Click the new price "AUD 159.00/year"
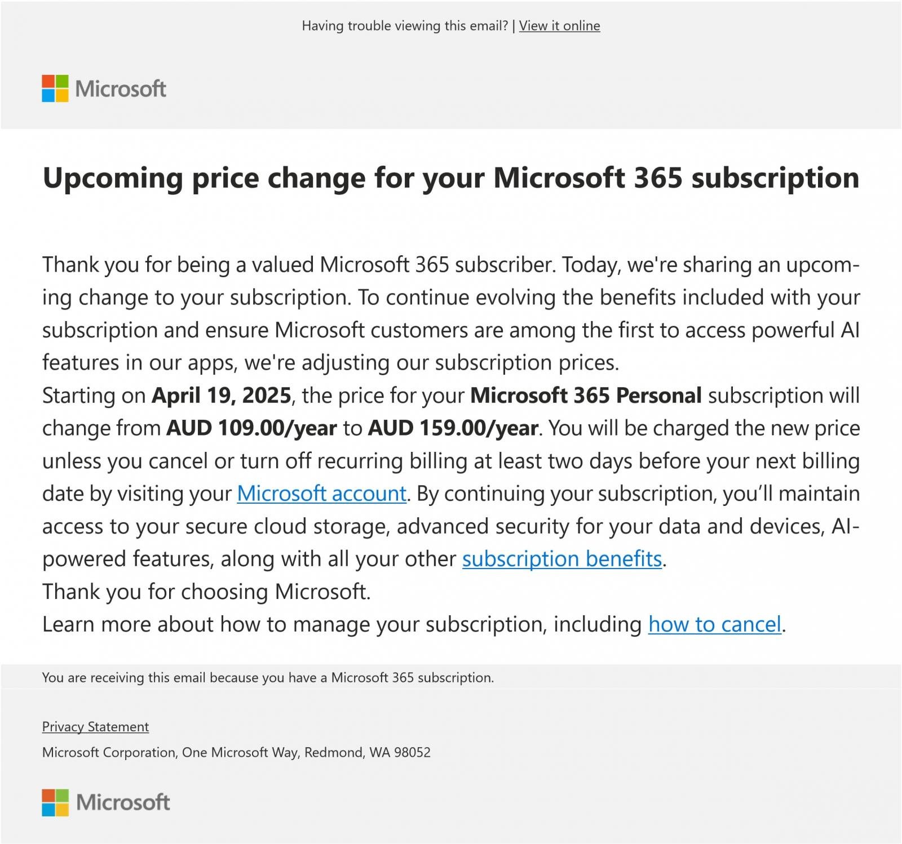Image resolution: width=902 pixels, height=844 pixels. point(453,428)
